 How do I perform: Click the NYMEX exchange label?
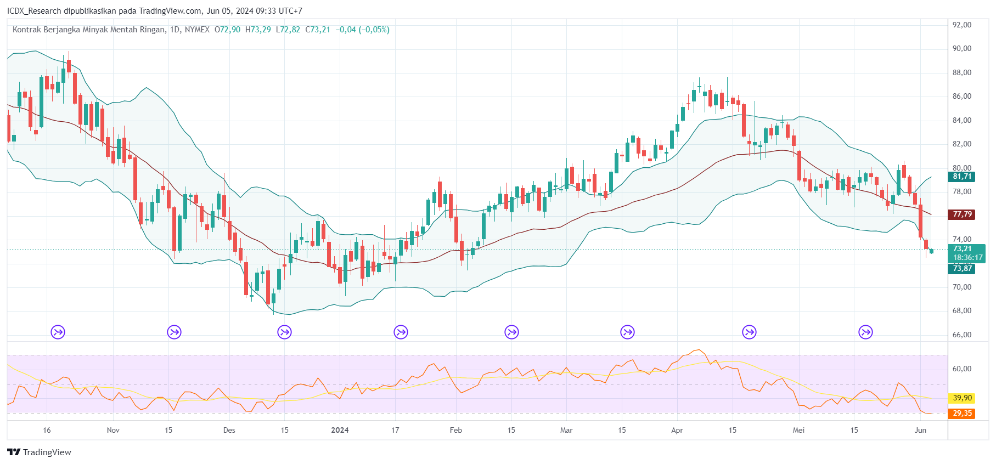[197, 30]
